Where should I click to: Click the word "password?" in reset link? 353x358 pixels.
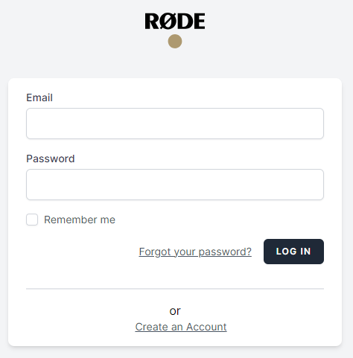coord(225,252)
